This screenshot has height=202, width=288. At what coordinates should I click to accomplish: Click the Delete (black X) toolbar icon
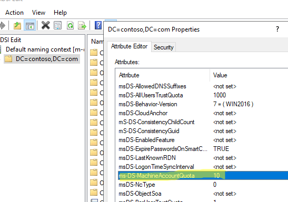[46, 25]
